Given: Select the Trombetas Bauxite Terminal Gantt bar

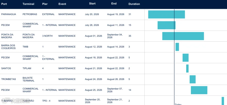Looking at the screenshot, I should pyautogui.click(x=192, y=79).
